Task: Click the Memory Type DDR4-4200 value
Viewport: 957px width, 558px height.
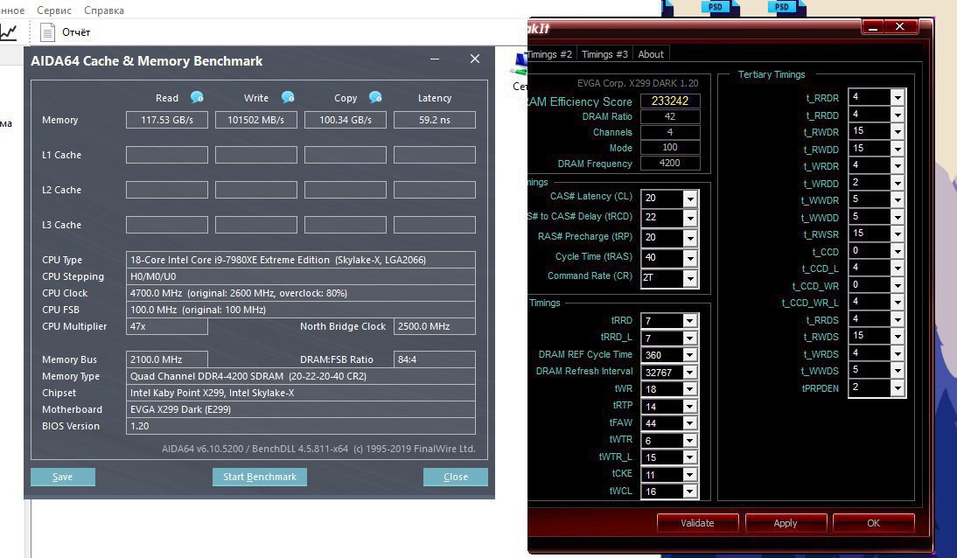Action: 248,376
